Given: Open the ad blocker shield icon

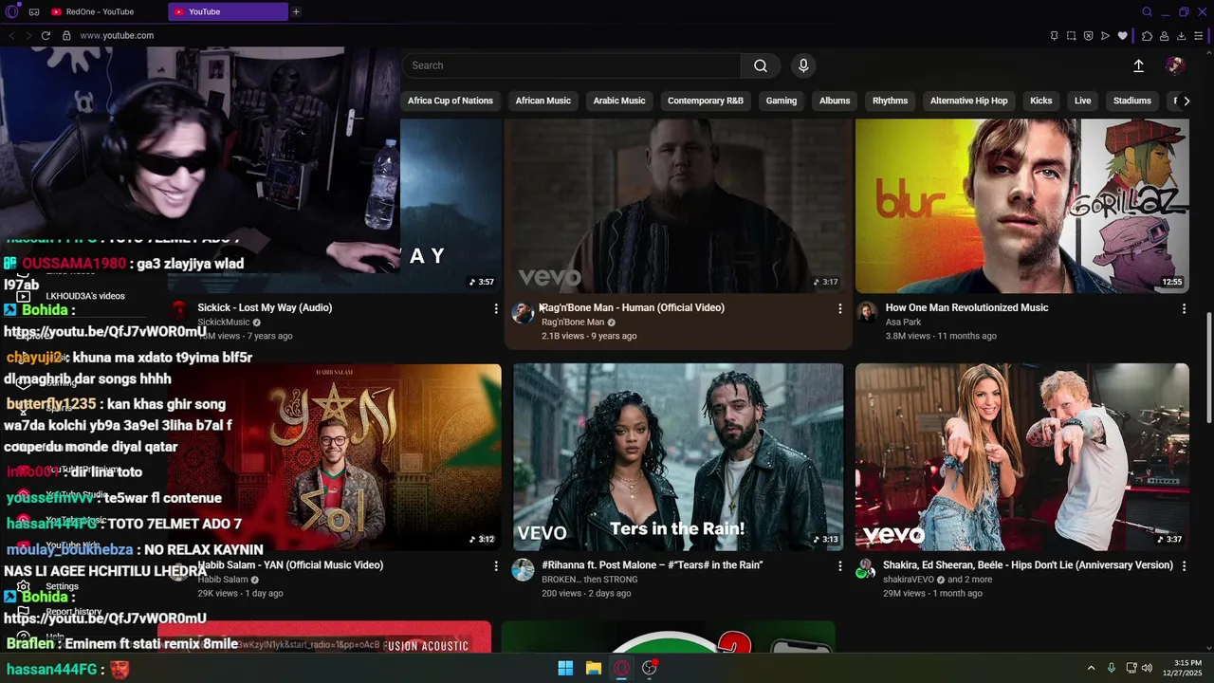Looking at the screenshot, I should coord(1089,36).
